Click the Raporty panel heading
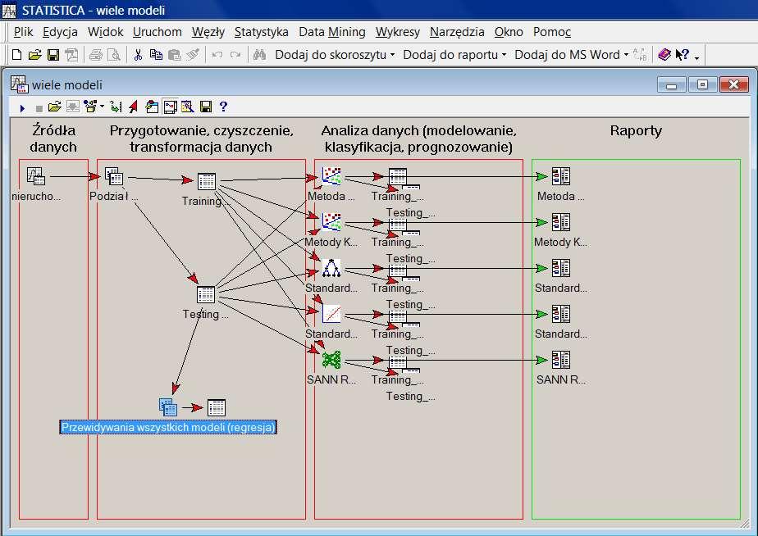Viewport: 758px width, 536px height. 636,130
